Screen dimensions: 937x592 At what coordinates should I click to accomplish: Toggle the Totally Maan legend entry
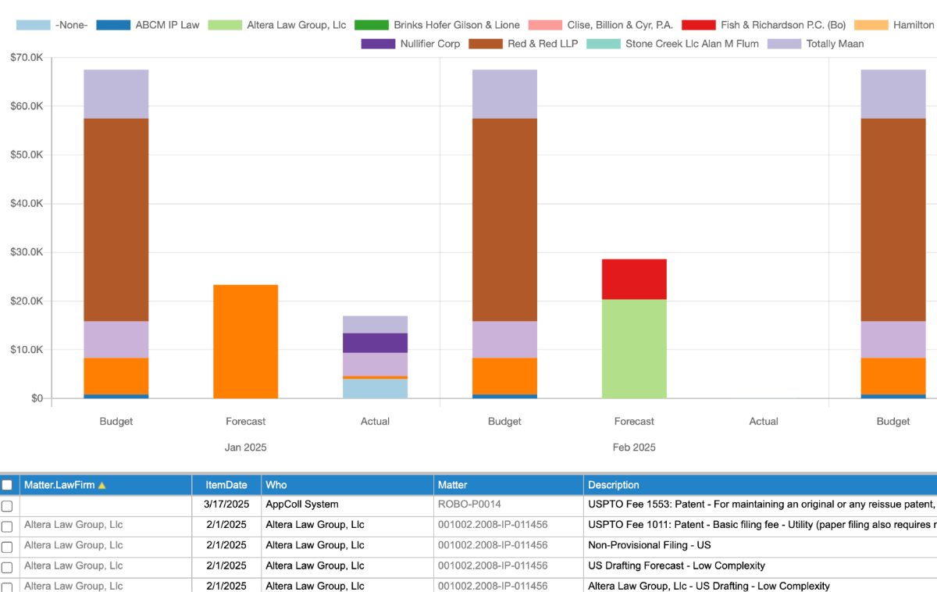pyautogui.click(x=815, y=44)
